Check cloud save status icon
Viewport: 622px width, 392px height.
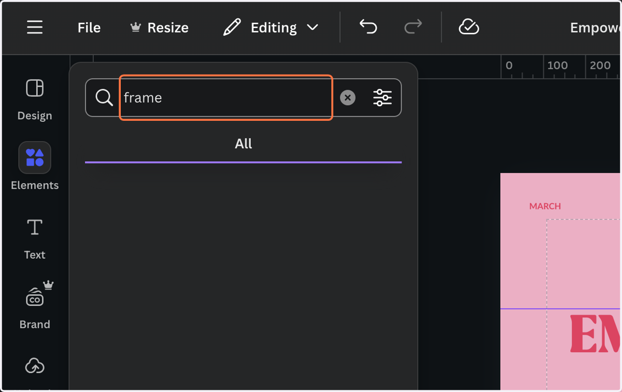[469, 27]
